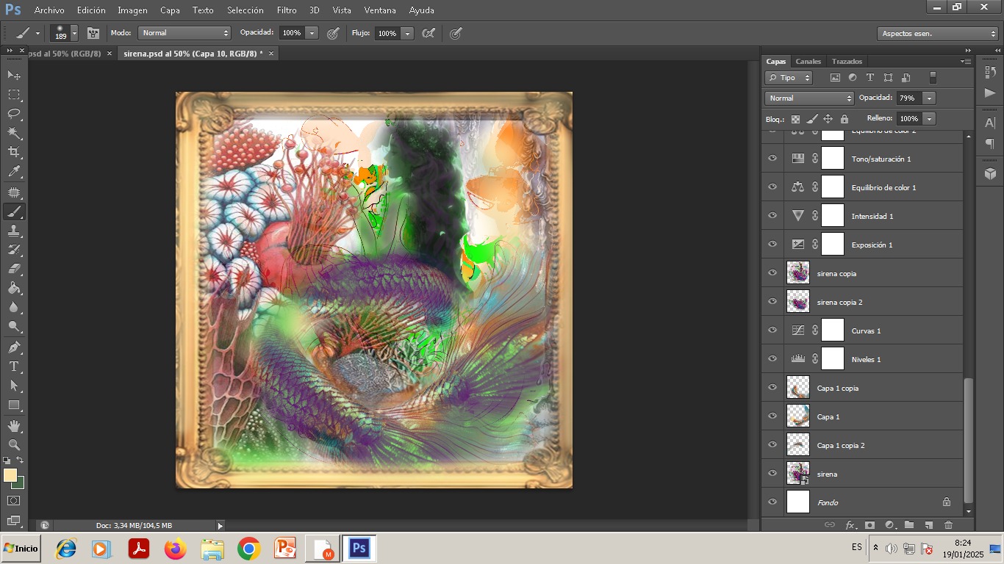The width and height of the screenshot is (1004, 564).
Task: Delete the layer with trash icon
Action: [948, 525]
